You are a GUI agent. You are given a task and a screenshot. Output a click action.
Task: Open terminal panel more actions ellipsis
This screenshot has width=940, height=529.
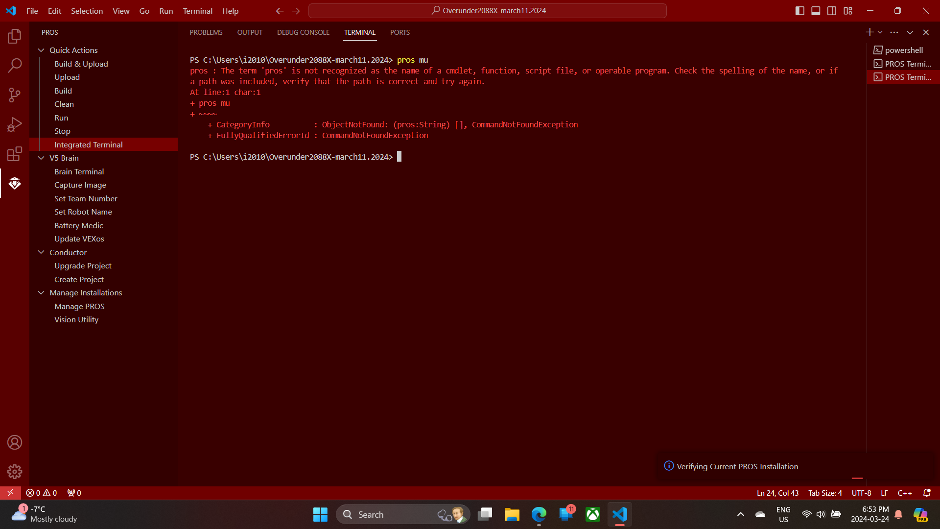coord(894,32)
